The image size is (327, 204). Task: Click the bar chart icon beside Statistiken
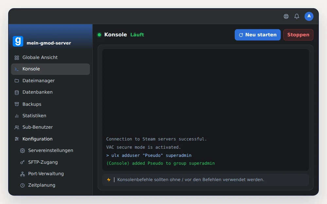[17, 116]
